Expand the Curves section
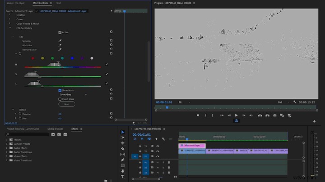 coord(9,19)
